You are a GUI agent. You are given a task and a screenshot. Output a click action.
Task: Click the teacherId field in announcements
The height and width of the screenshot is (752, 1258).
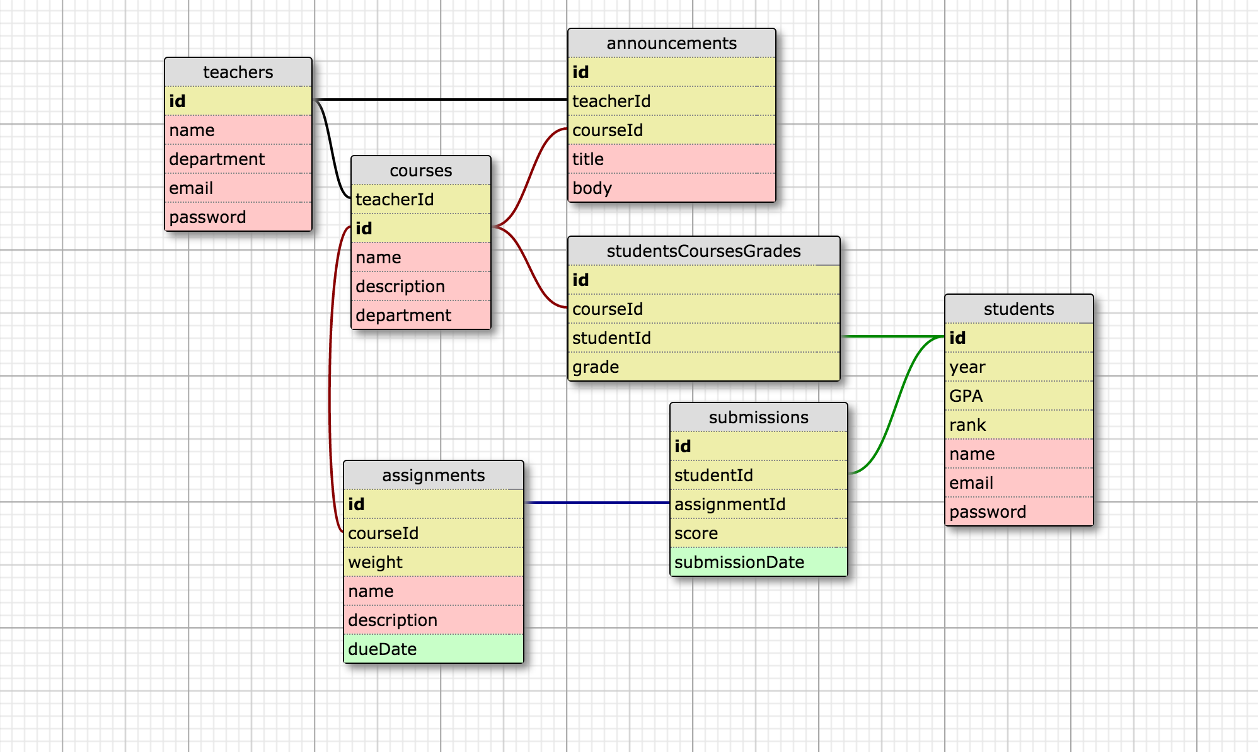pos(671,101)
